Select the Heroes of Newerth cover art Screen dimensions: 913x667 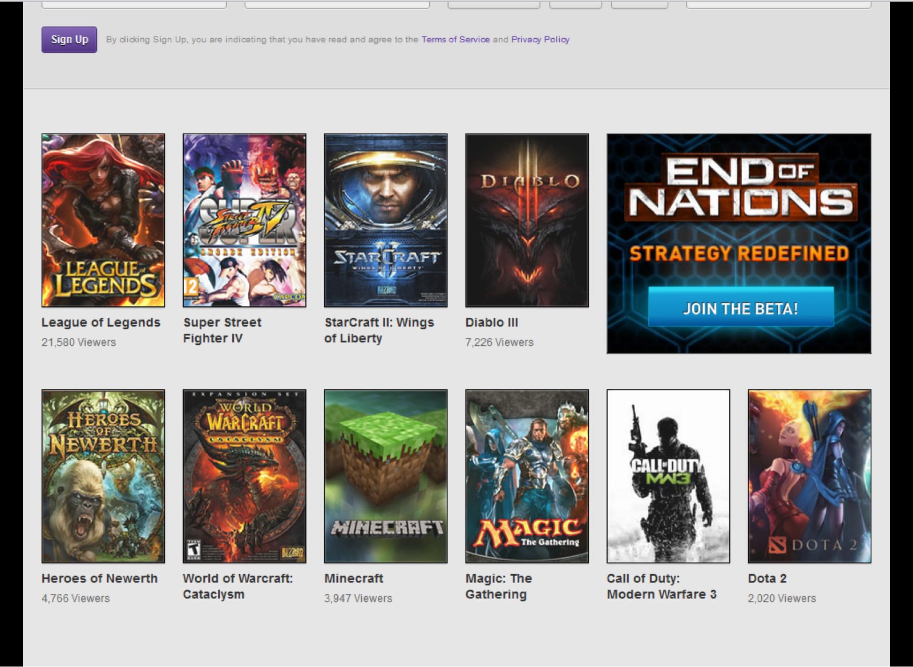click(x=103, y=476)
